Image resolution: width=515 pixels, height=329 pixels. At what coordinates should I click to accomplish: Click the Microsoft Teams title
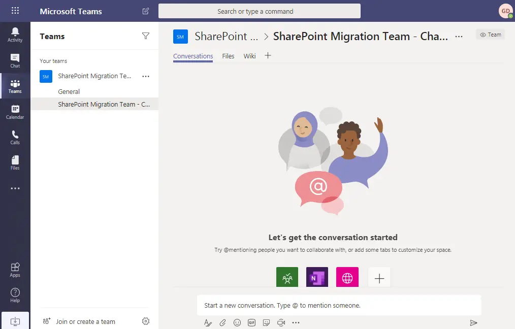(x=71, y=11)
